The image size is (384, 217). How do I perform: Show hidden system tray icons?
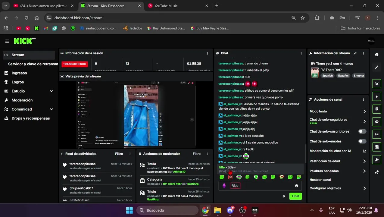[x=312, y=210]
